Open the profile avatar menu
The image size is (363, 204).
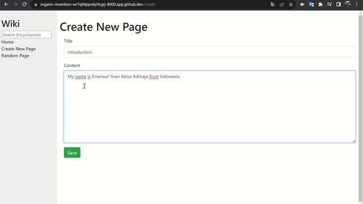[x=348, y=5]
